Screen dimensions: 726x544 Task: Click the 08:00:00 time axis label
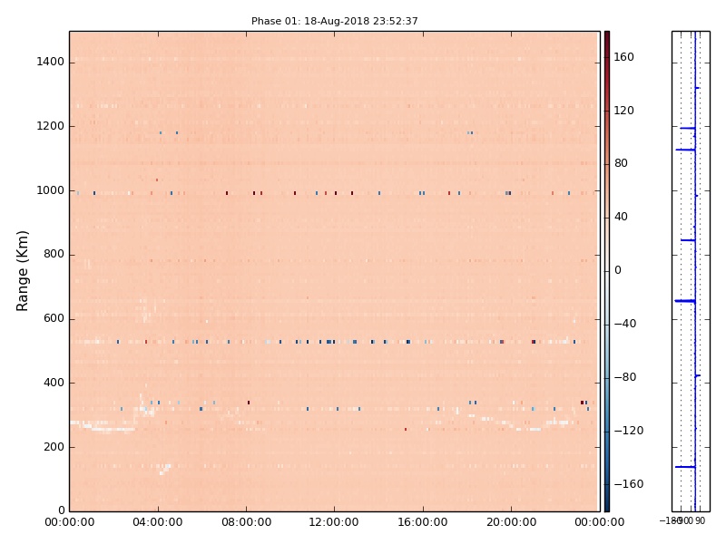click(246, 522)
